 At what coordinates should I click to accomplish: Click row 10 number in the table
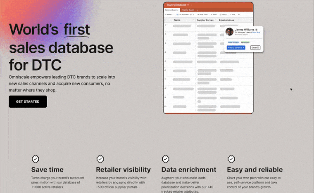click(165, 106)
